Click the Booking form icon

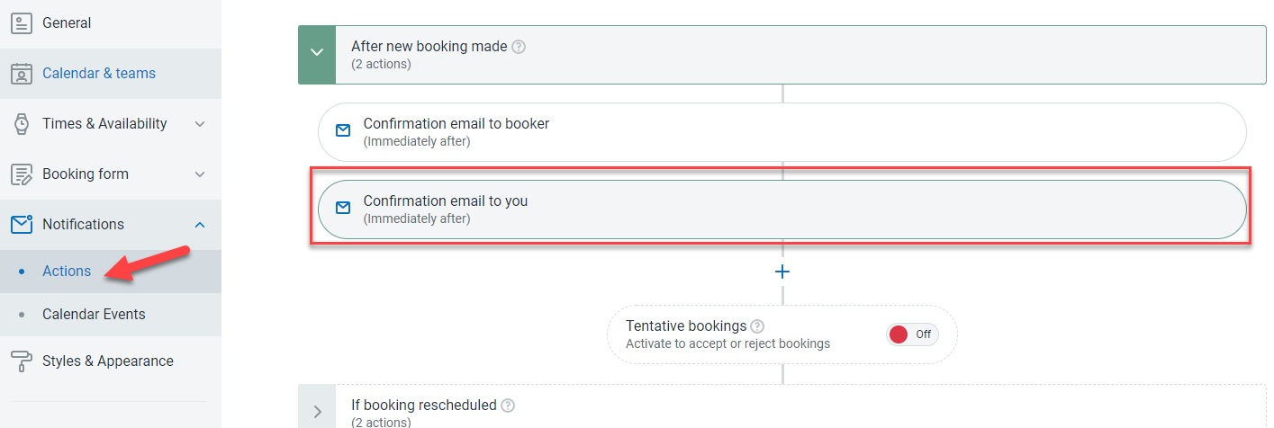pos(22,174)
